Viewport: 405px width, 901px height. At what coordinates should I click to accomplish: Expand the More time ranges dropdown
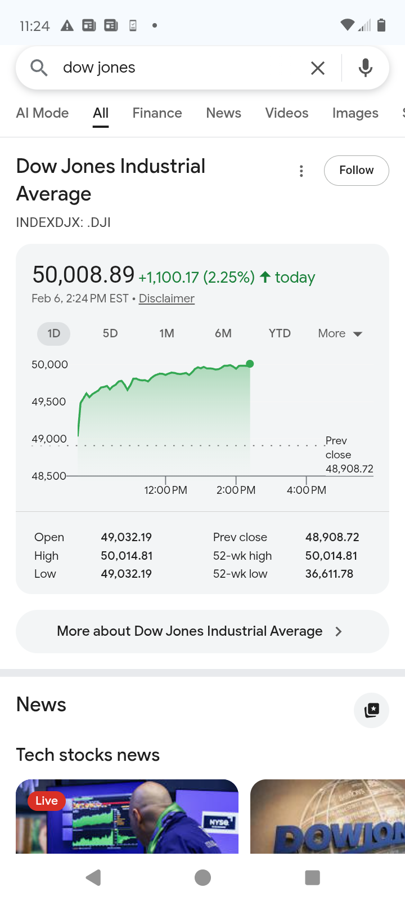click(340, 333)
